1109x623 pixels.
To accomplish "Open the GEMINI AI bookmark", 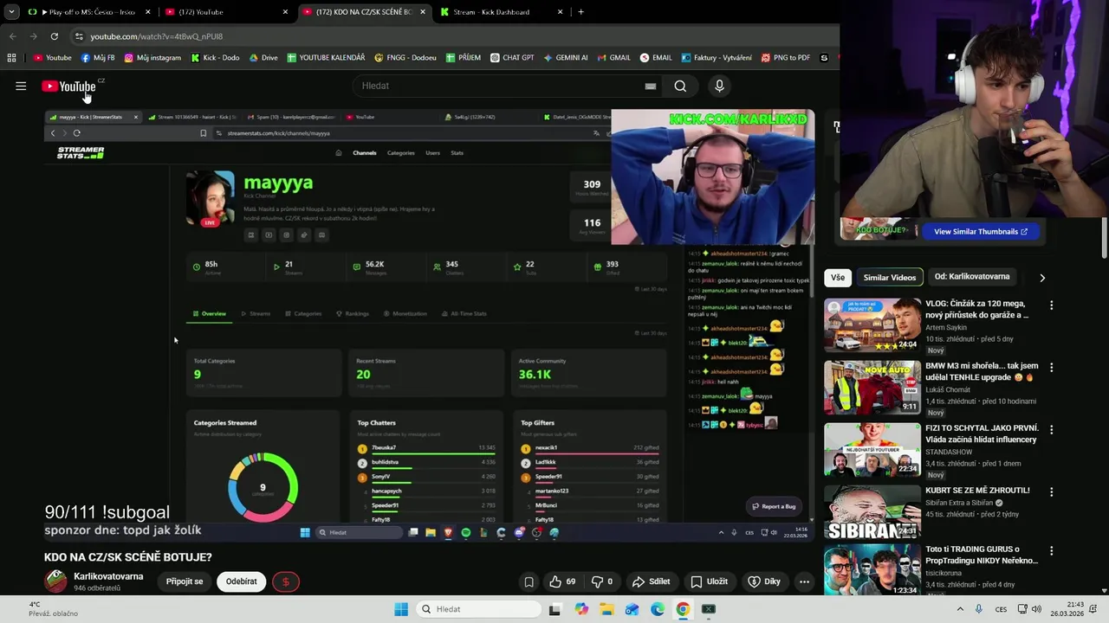I will point(566,58).
